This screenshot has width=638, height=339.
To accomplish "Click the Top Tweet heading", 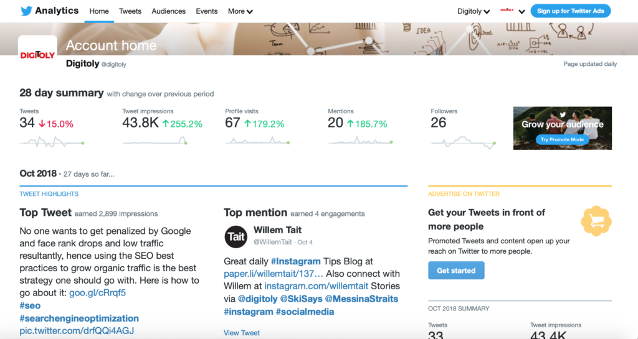I will (45, 212).
